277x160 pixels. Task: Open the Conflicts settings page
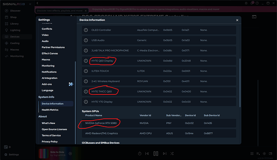pos(47,29)
